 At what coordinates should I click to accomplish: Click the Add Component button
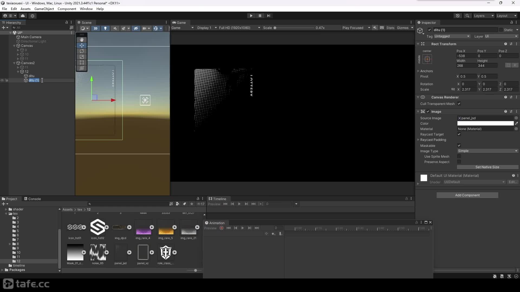[x=467, y=195]
